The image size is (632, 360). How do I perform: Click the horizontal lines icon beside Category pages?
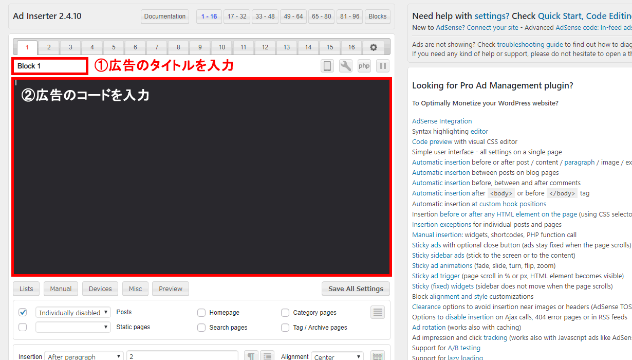pos(378,312)
